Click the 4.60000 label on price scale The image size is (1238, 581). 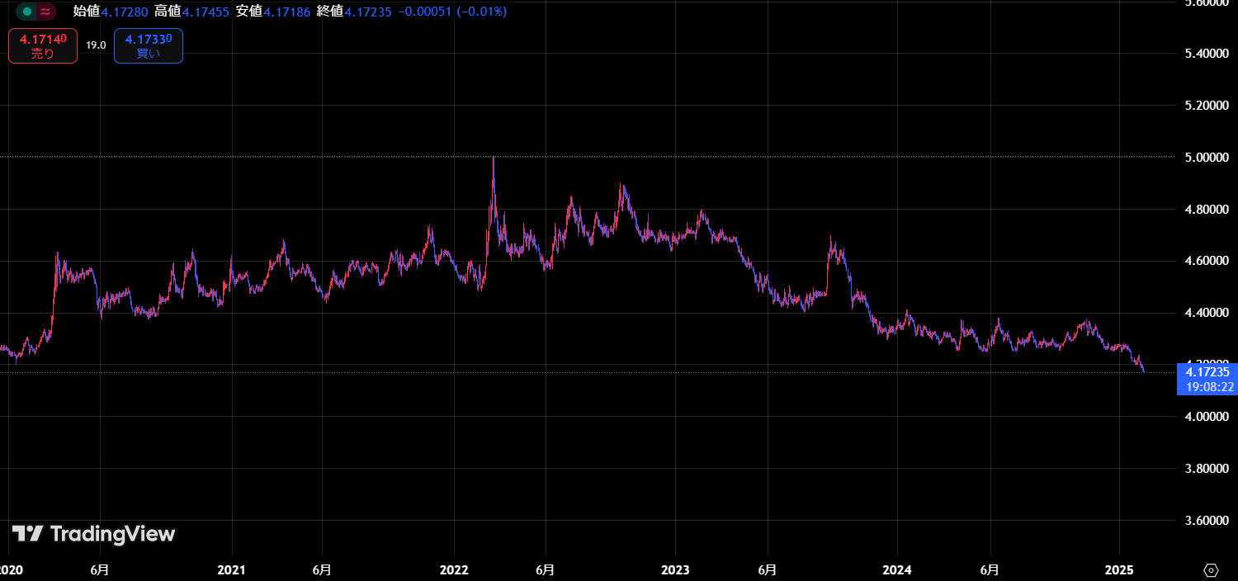(x=1207, y=261)
